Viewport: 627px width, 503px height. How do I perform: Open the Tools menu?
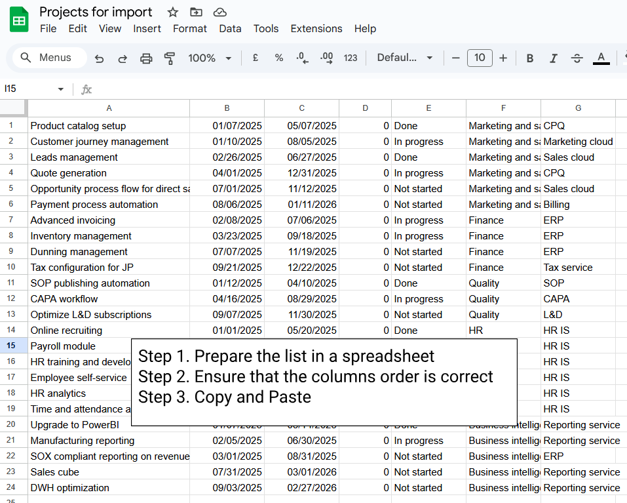(x=266, y=29)
